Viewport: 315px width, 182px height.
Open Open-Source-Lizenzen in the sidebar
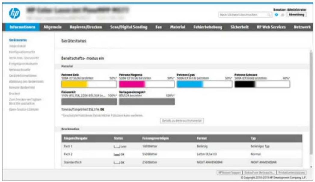[x=24, y=109]
